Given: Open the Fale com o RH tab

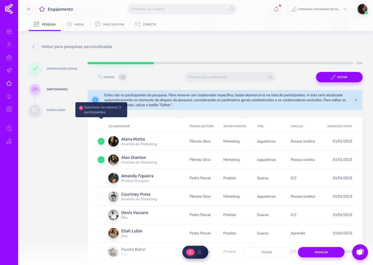Looking at the screenshot, I should (x=110, y=24).
